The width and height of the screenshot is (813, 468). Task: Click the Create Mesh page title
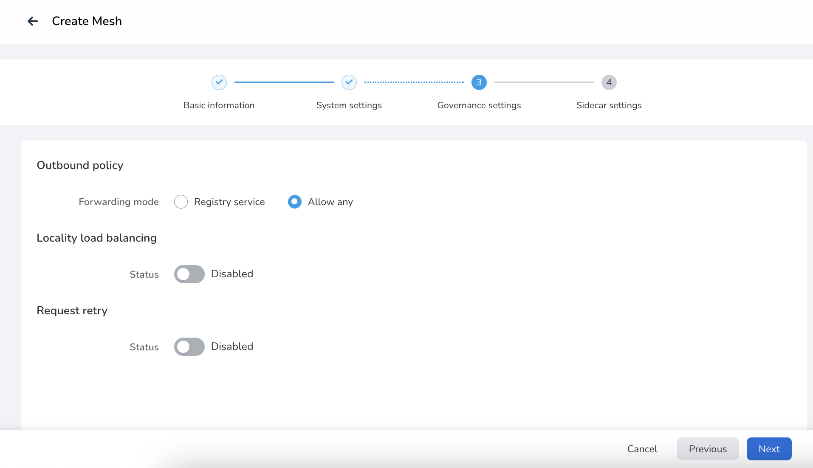[x=87, y=21]
